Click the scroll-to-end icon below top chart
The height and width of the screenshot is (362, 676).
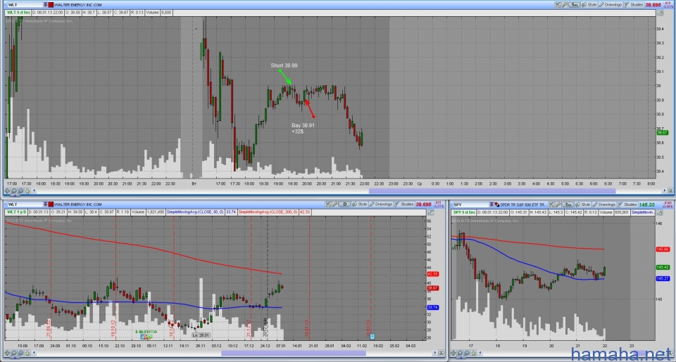pos(671,190)
